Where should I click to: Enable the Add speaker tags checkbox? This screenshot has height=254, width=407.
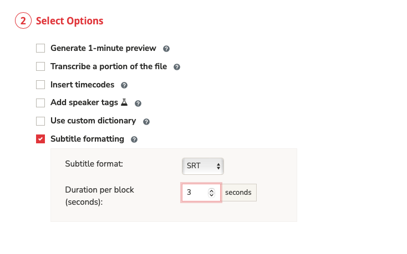(40, 103)
